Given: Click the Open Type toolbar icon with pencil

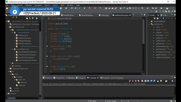Looking at the screenshot, I should point(116,8).
